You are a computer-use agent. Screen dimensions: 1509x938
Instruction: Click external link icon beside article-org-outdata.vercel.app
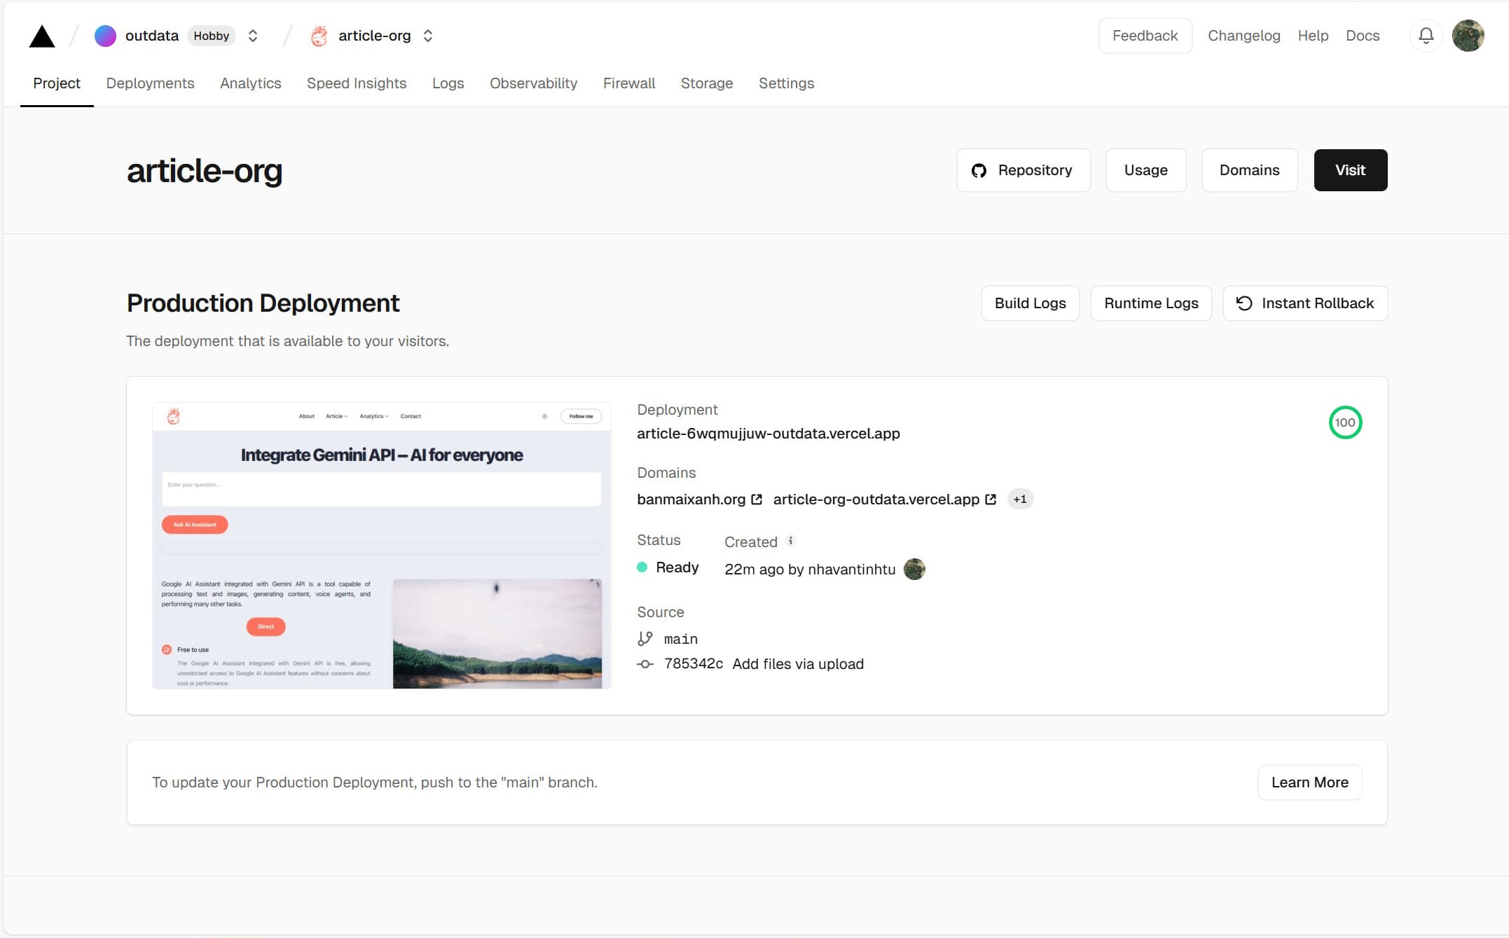pos(991,499)
